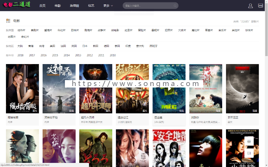Viewport: 268px width, 167px height.
Task: Open the 邪不压正 movie poster
Action: tap(242, 89)
